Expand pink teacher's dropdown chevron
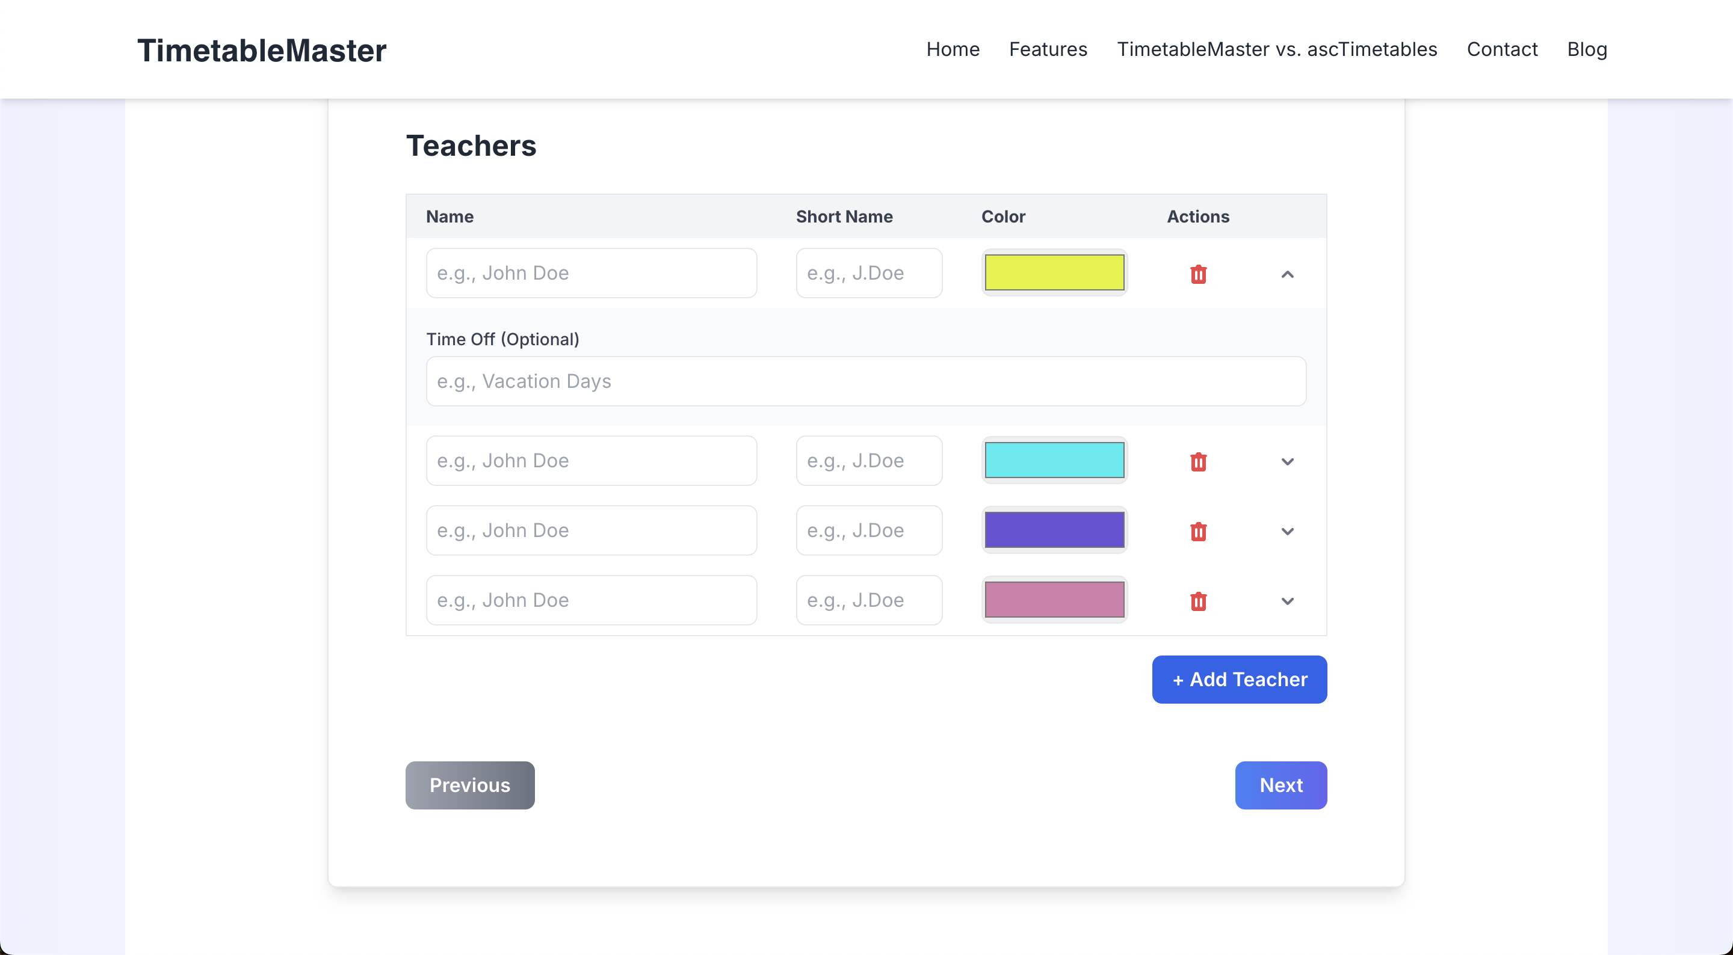The height and width of the screenshot is (955, 1733). pos(1287,601)
